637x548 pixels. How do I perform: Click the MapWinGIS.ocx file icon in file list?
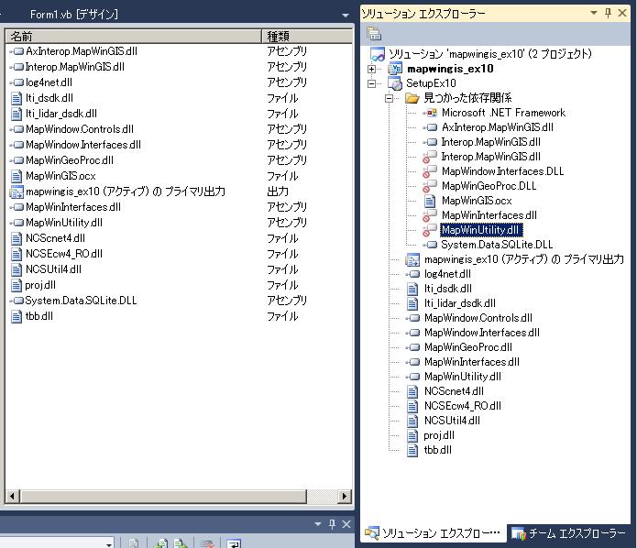(x=16, y=176)
